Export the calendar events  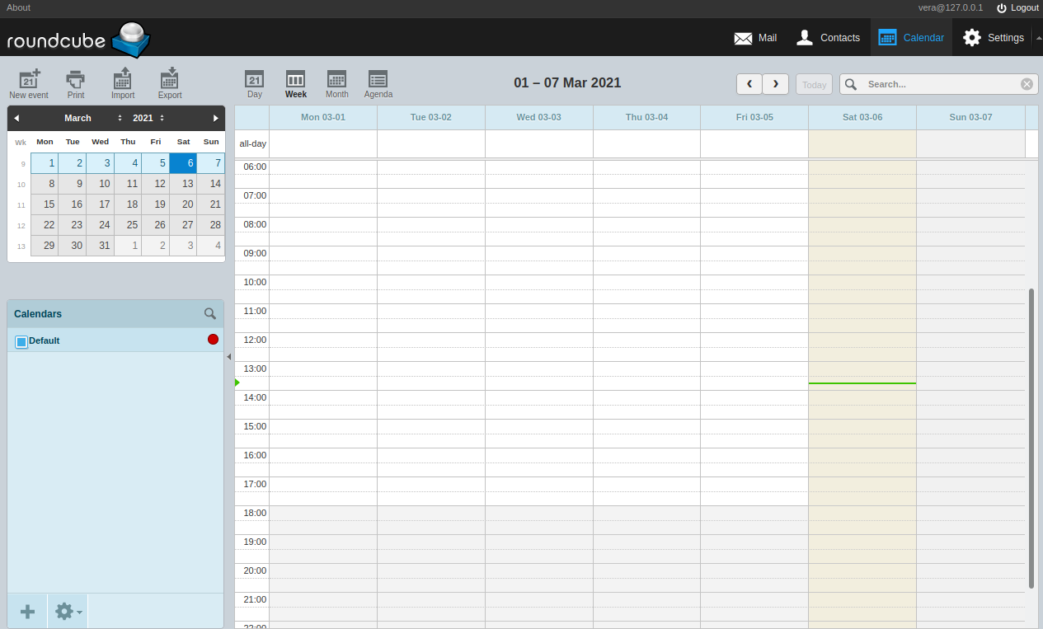tap(170, 84)
